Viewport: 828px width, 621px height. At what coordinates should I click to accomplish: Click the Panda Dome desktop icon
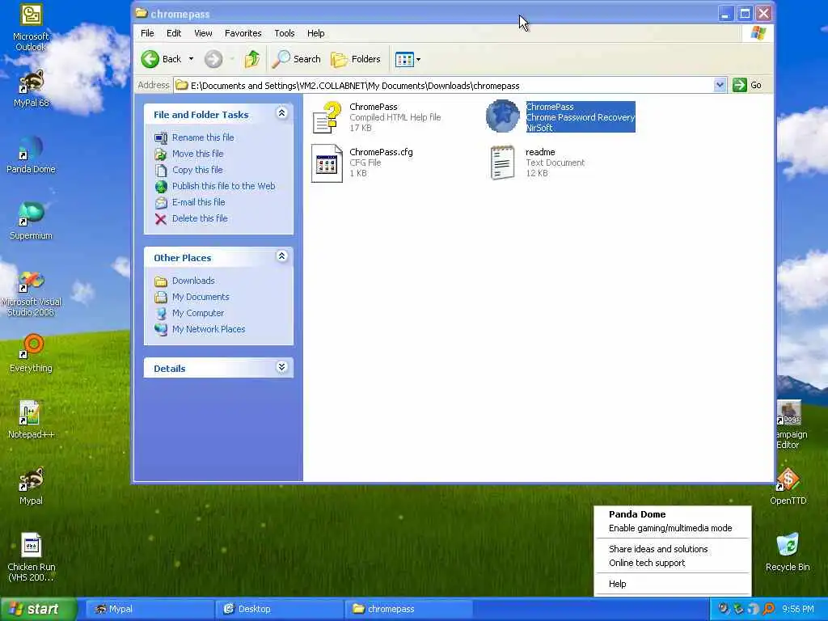click(x=31, y=149)
